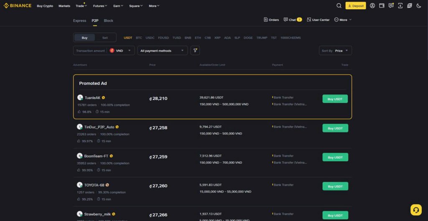Screen dimensions: 428x221
Task: Open BoomTeam-FT advertiser profile link
Action: click(x=96, y=156)
